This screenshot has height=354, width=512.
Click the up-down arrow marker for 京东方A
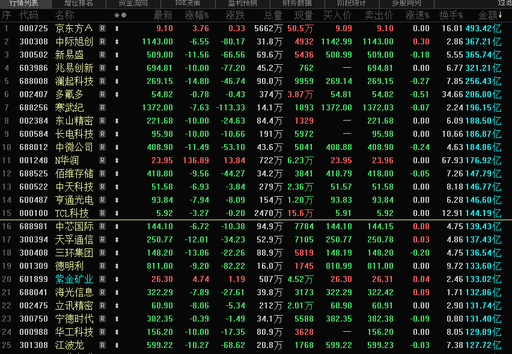117,29
